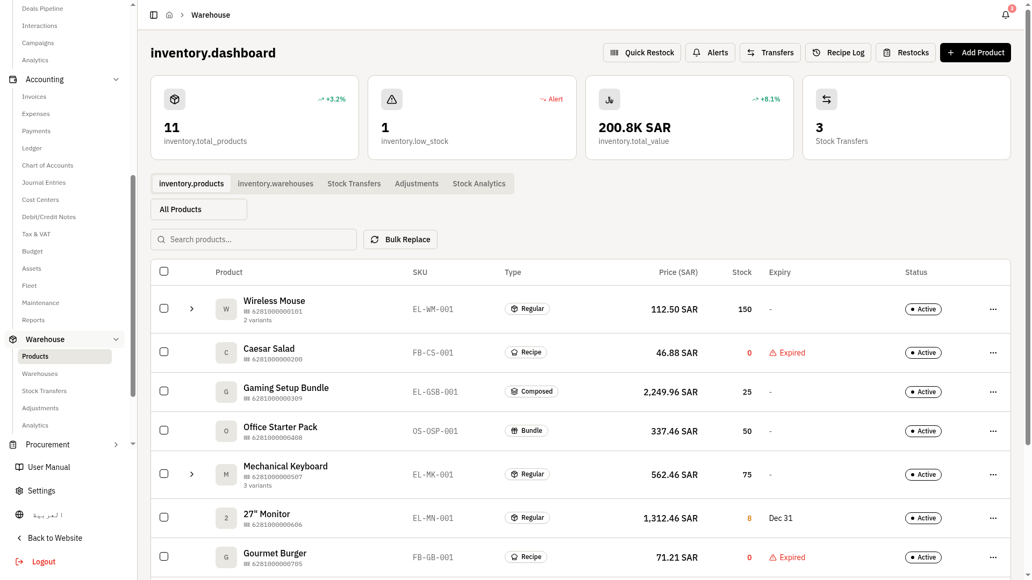Open the All Products filter dropdown
This screenshot has width=1032, height=580.
tap(199, 209)
